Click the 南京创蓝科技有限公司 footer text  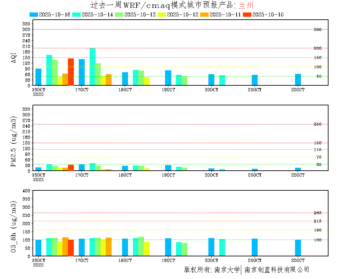tap(277, 270)
